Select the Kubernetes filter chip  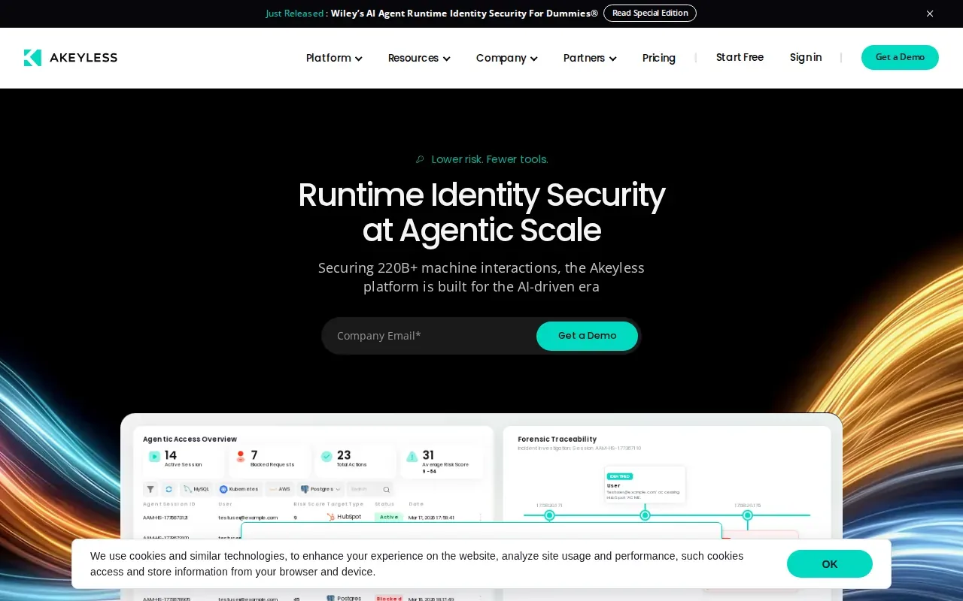coord(239,489)
